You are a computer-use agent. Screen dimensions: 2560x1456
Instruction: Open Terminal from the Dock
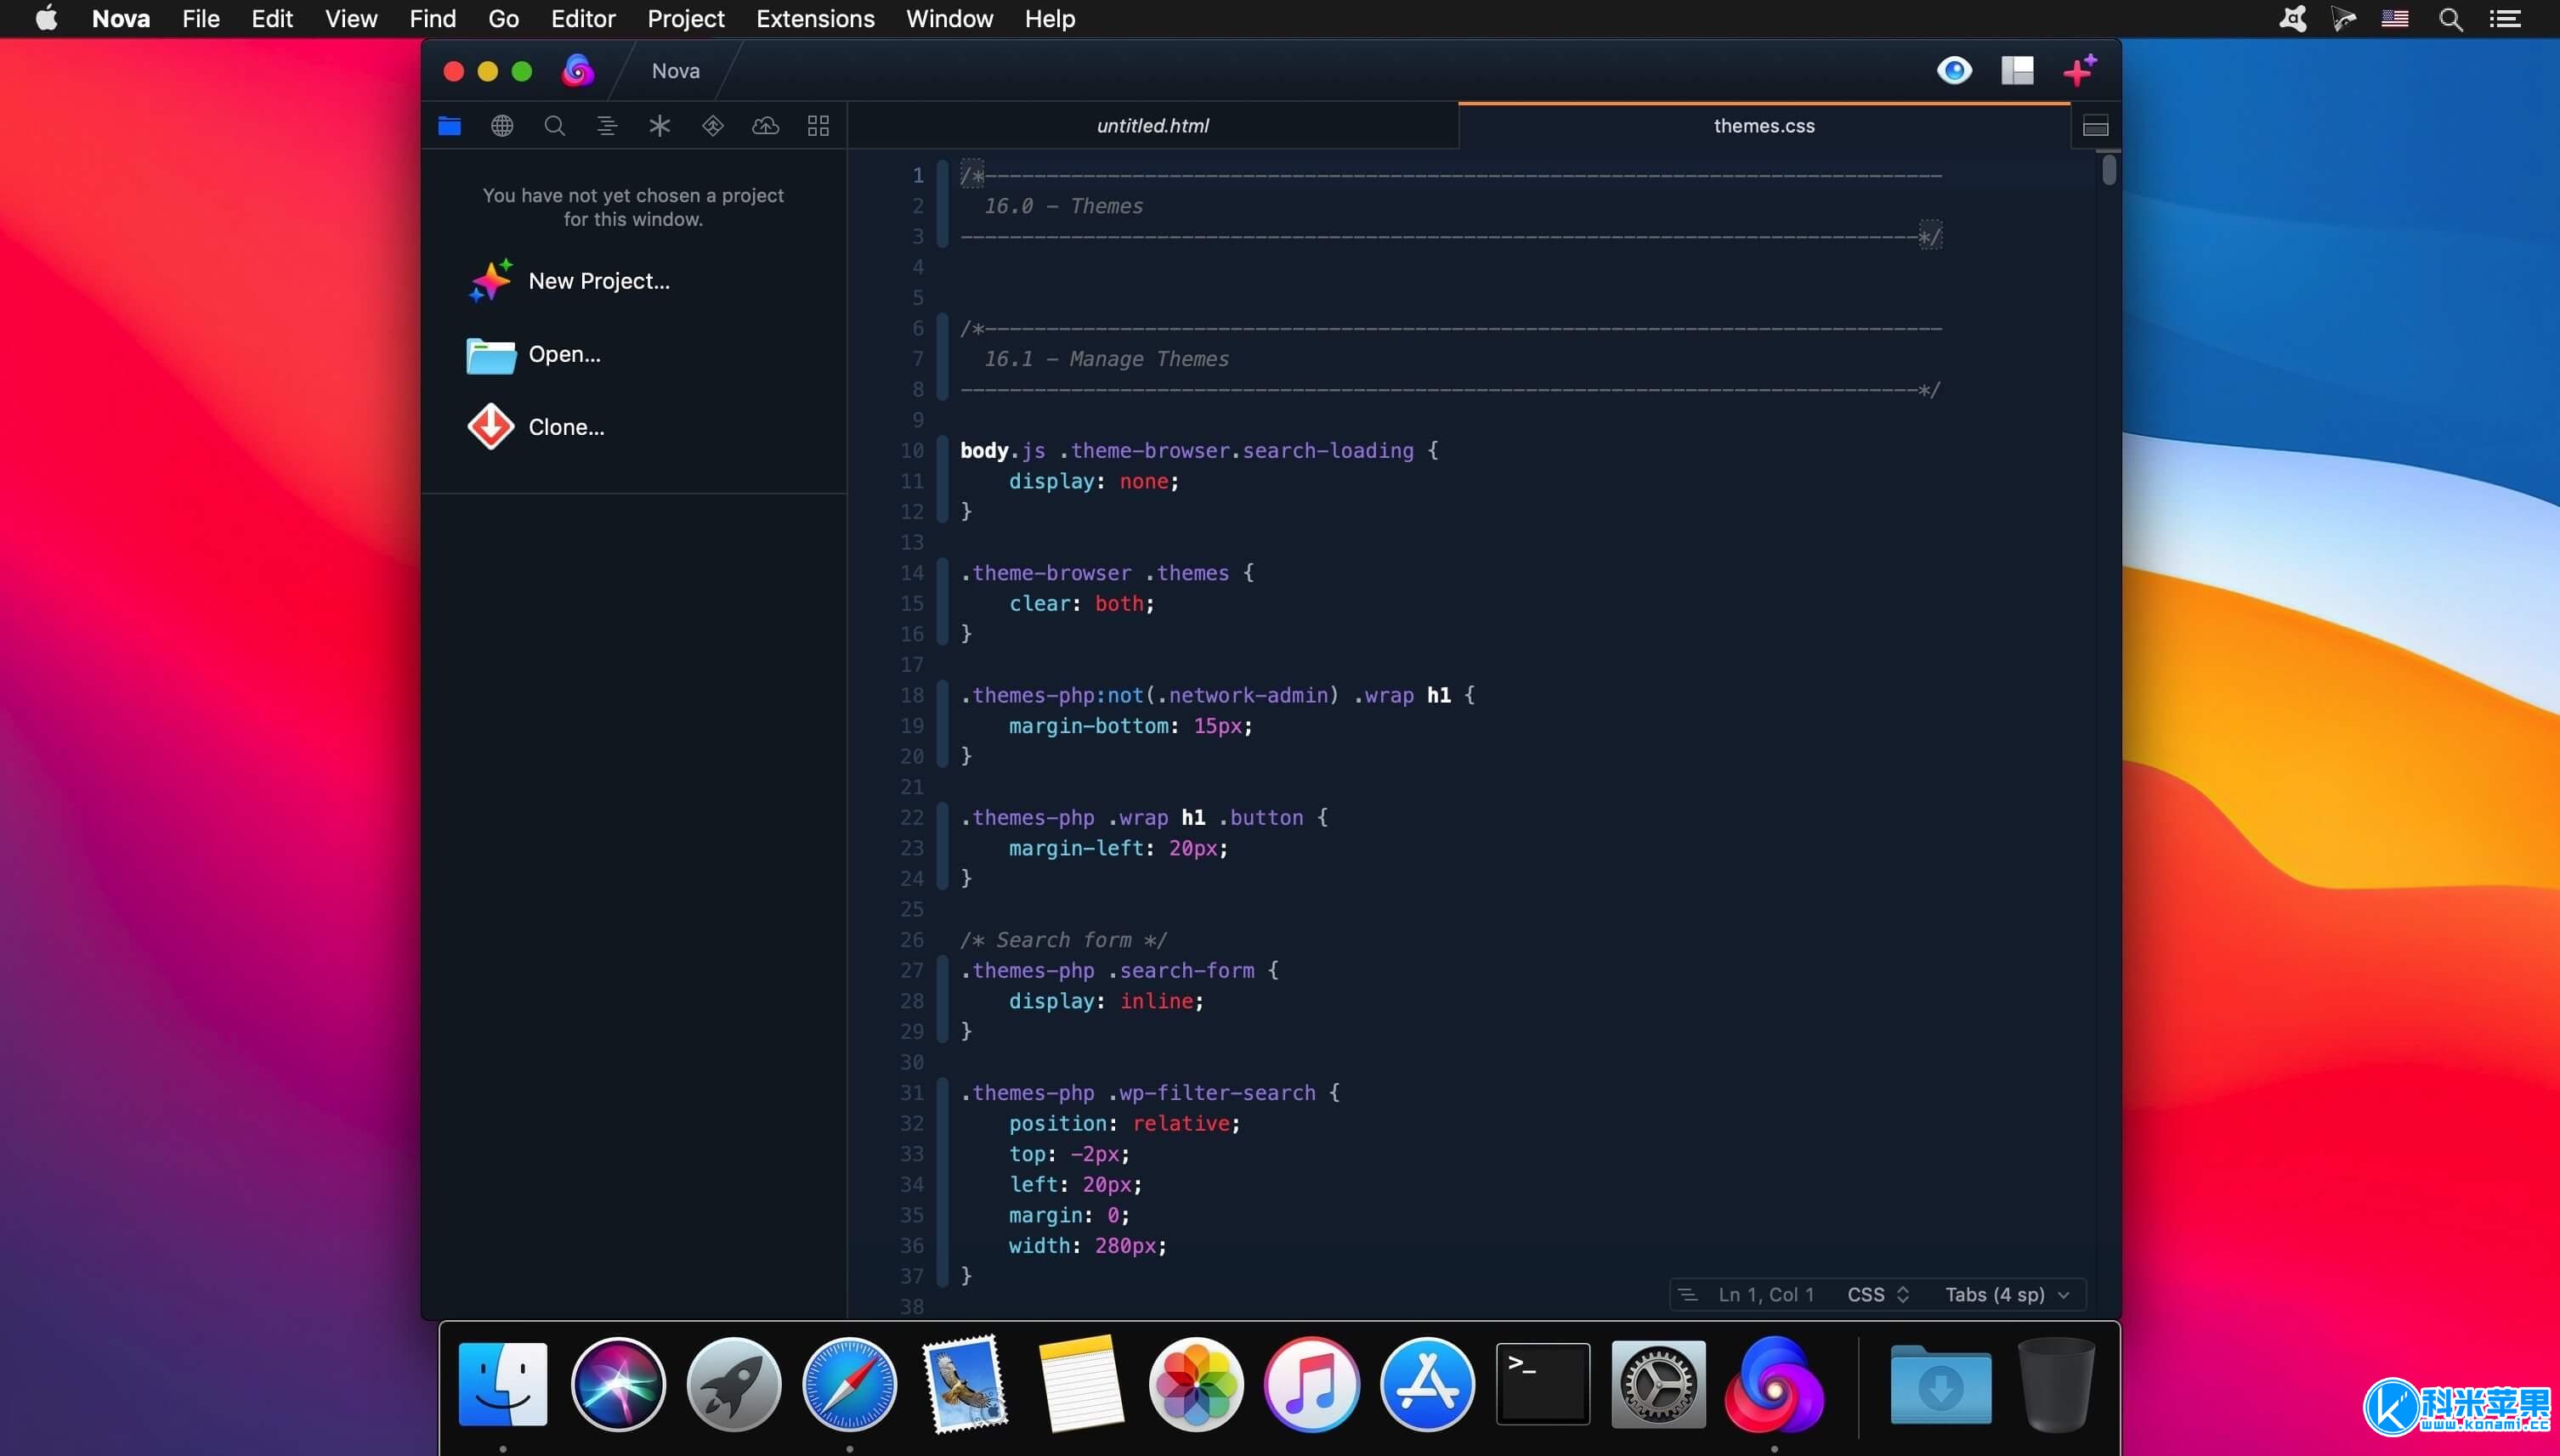click(x=1543, y=1384)
